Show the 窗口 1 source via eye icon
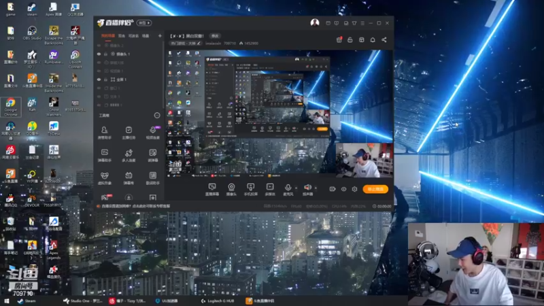Screen dimensions: 544x306 pyautogui.click(x=99, y=88)
